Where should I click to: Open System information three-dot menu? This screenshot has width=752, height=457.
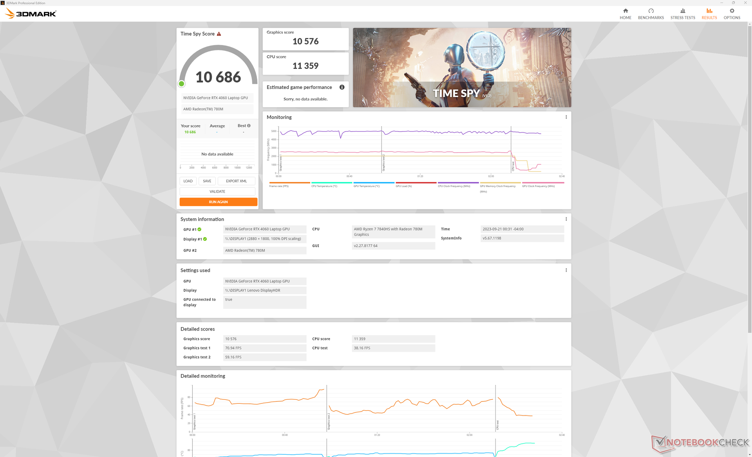tap(566, 219)
